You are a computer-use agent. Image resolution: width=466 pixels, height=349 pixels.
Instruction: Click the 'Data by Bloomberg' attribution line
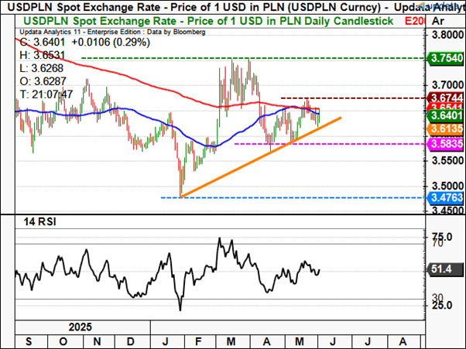(112, 32)
